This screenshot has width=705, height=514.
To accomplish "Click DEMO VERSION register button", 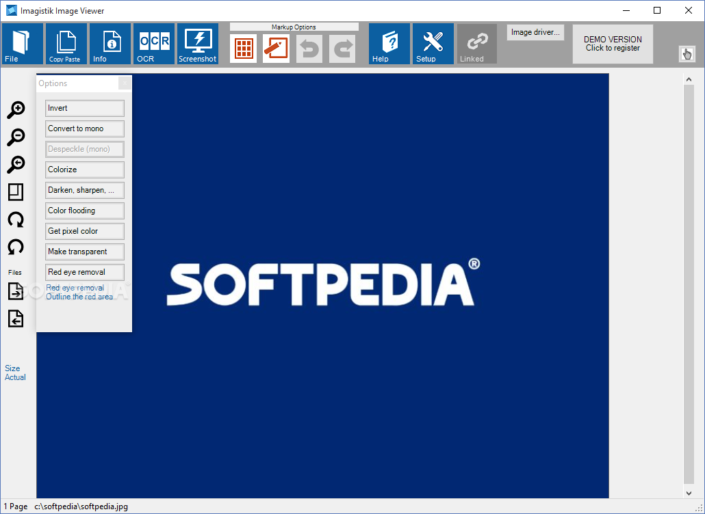I will click(613, 44).
